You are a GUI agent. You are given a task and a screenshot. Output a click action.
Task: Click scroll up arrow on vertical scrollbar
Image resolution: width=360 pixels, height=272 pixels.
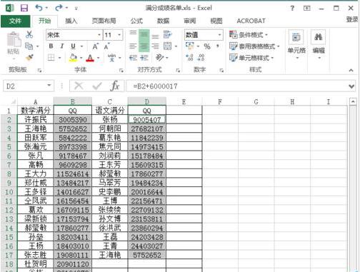pyautogui.click(x=353, y=102)
